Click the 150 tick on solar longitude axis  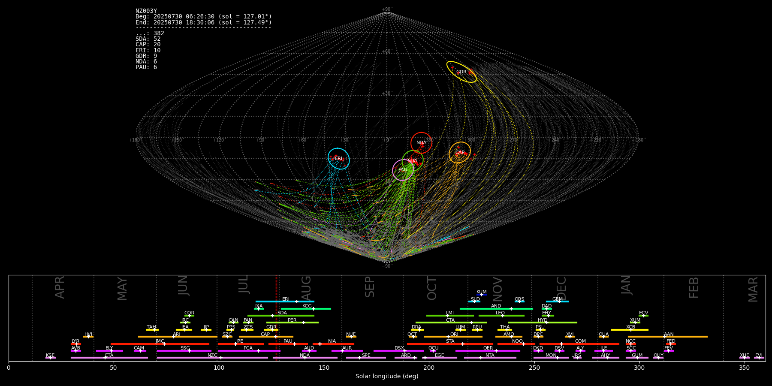point(324,368)
